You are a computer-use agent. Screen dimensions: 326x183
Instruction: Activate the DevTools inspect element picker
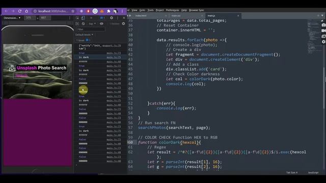(x=77, y=18)
